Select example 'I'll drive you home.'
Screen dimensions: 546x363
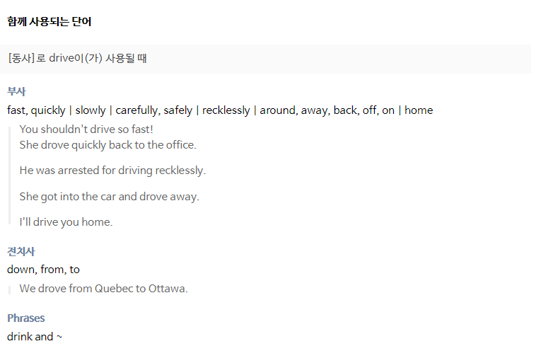coord(66,222)
